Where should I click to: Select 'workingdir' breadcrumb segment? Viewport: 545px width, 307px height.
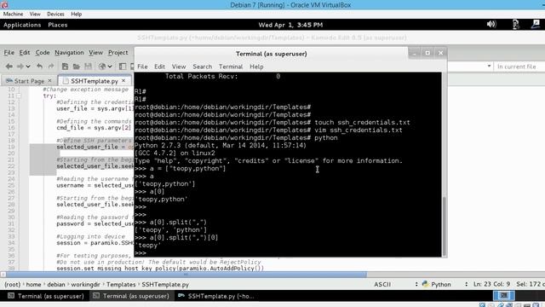click(x=85, y=284)
